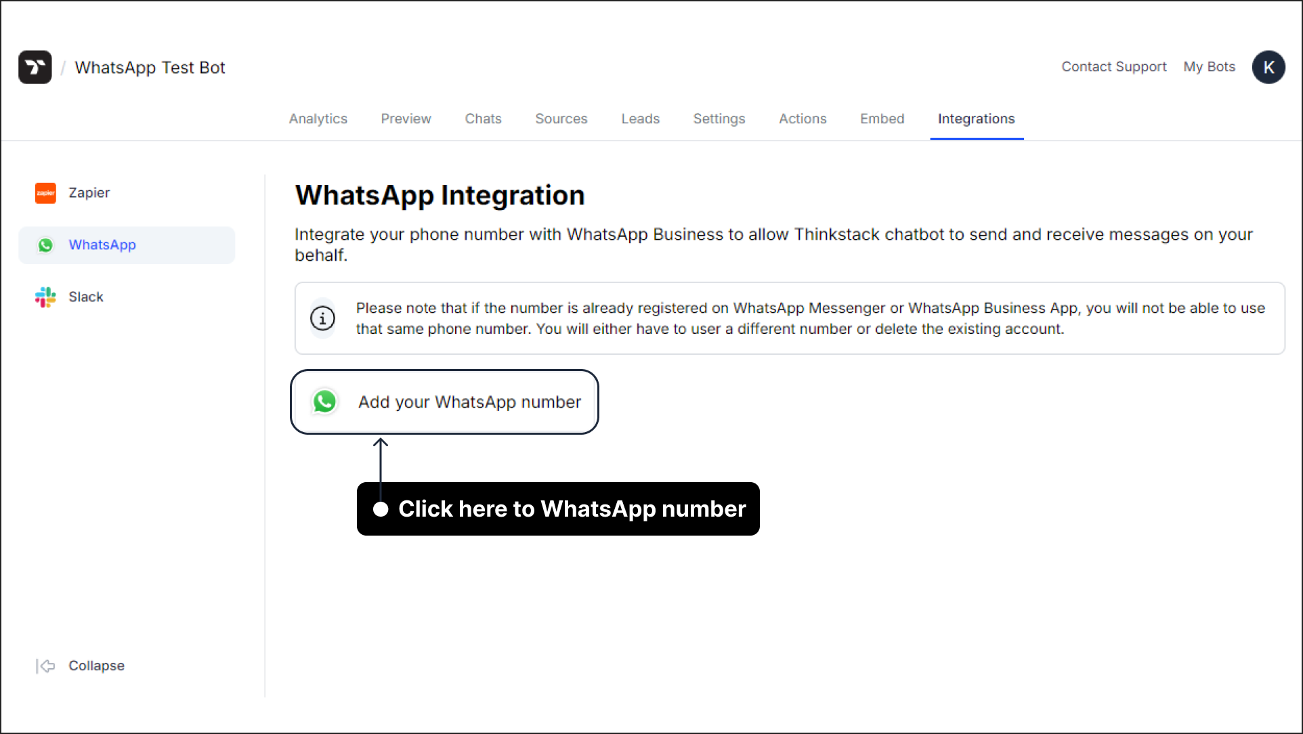Collapse the sidebar navigation panel
The width and height of the screenshot is (1303, 734).
pyautogui.click(x=80, y=666)
